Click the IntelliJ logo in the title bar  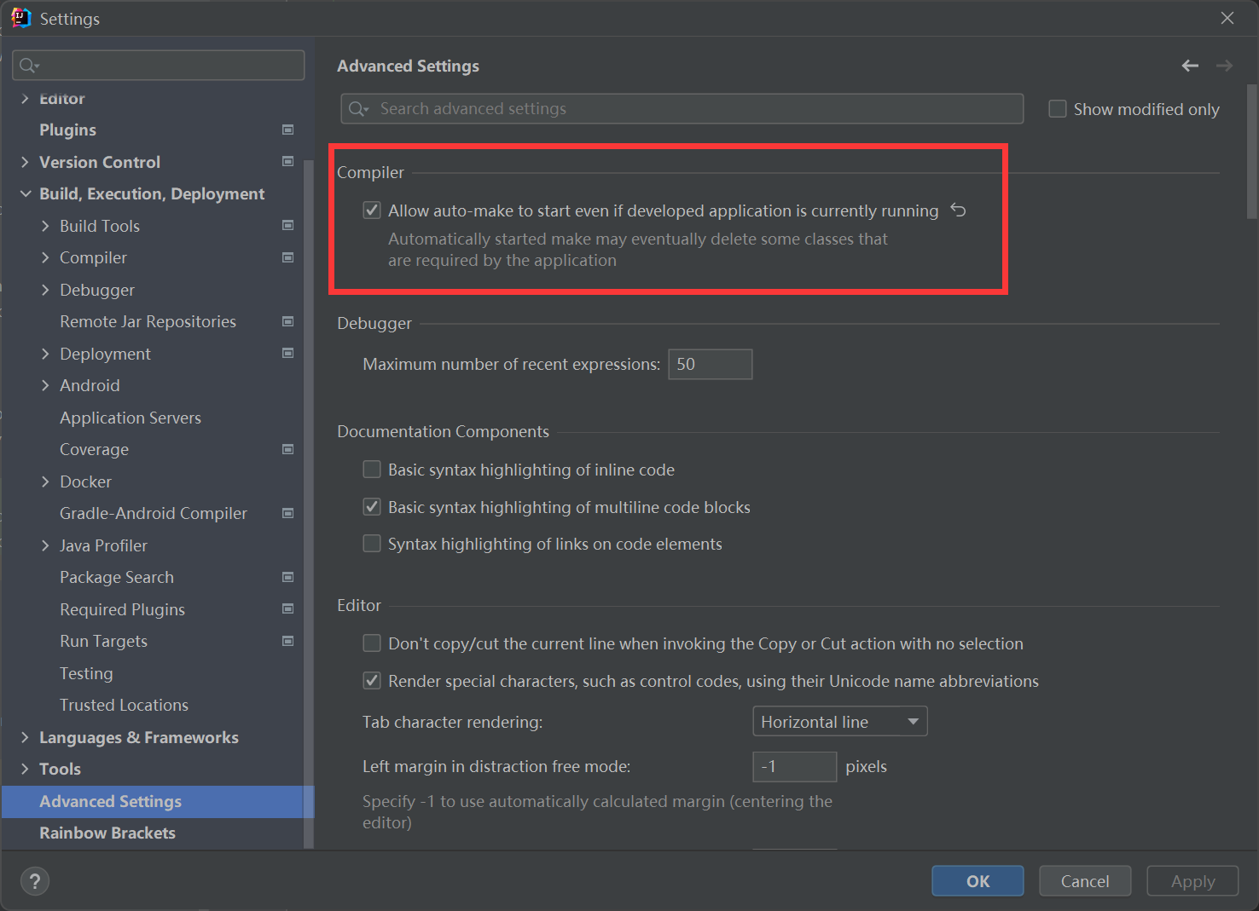20,18
